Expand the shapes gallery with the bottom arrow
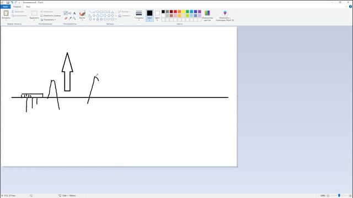This screenshot has height=198, width=353. (116, 19)
